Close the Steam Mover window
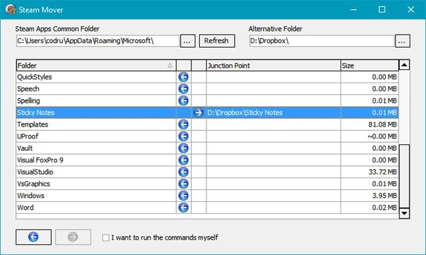Image resolution: width=426 pixels, height=255 pixels. (x=411, y=10)
